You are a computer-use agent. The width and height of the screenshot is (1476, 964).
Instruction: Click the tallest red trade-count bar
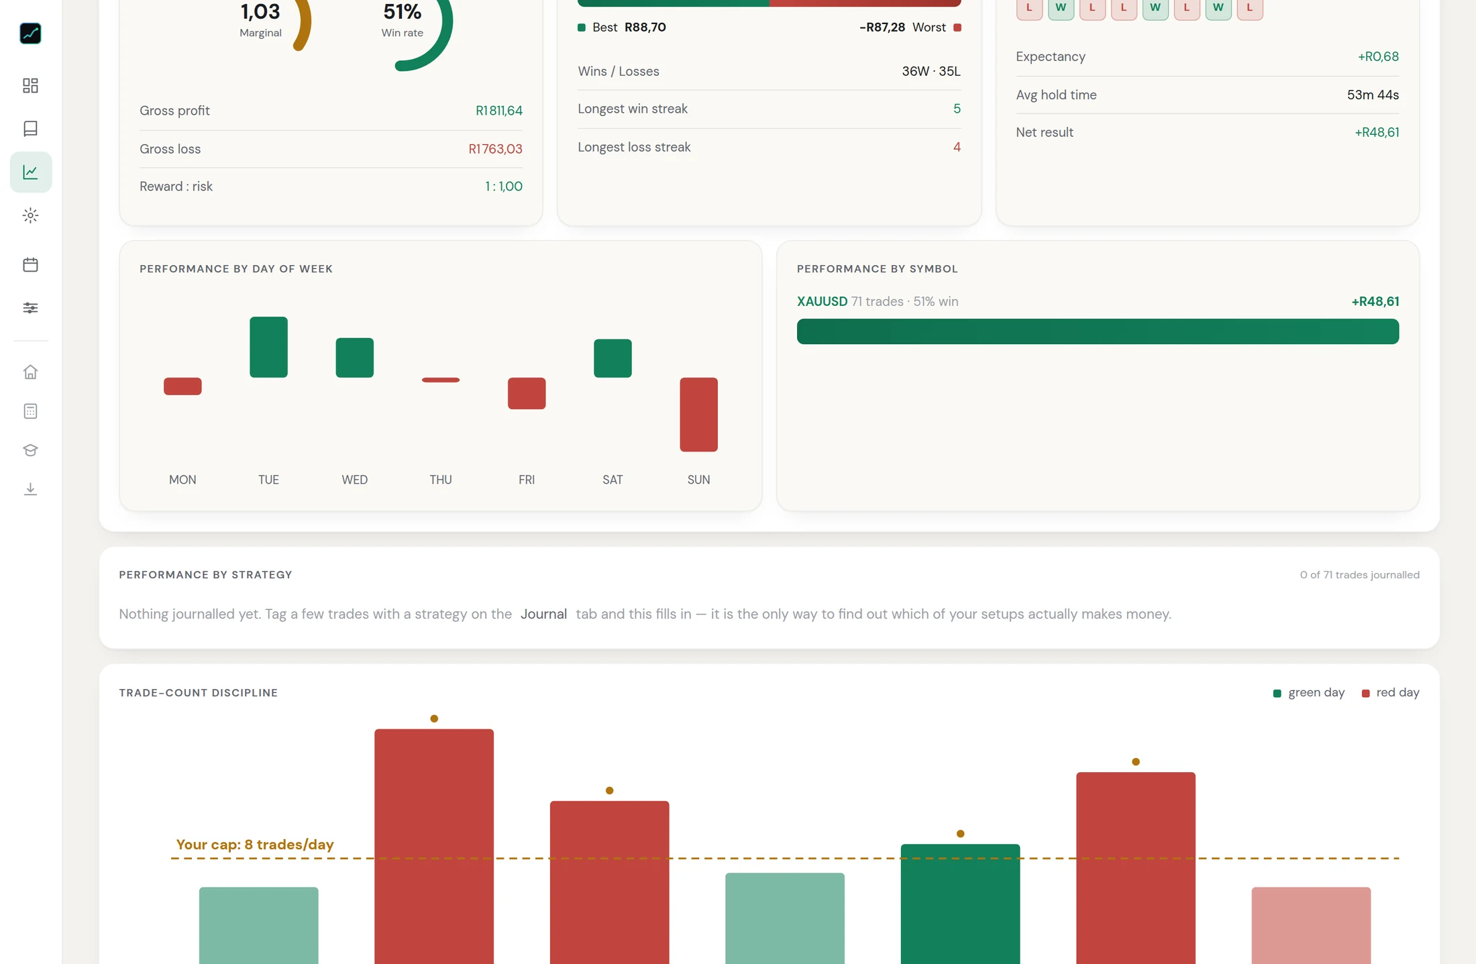coord(434,846)
